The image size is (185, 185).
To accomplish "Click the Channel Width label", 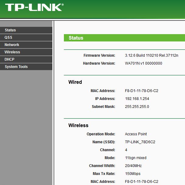I will pos(102,166).
